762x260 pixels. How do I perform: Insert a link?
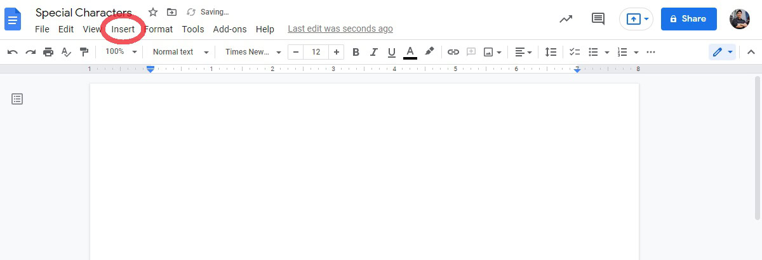click(x=453, y=52)
